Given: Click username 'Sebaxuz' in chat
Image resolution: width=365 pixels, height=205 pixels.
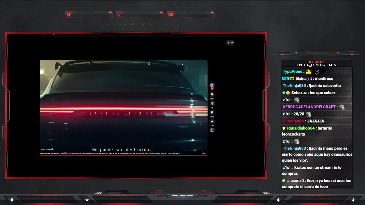Looking at the screenshot, I should pyautogui.click(x=299, y=93).
